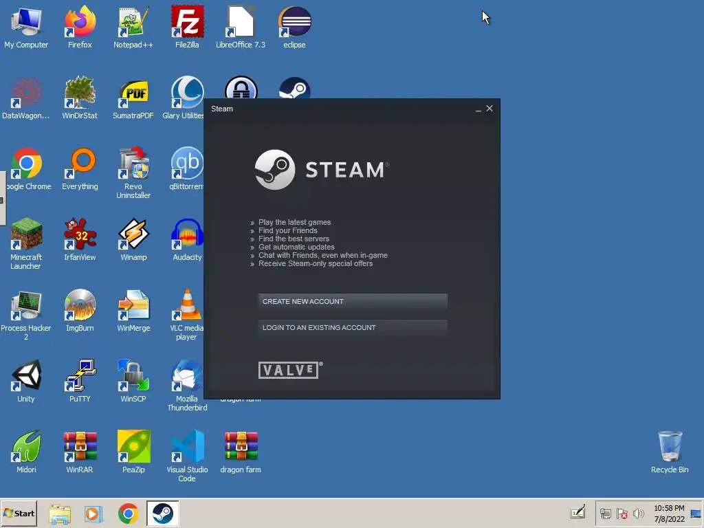Select the LibreOffice 7.3 shortcut
The width and height of the screenshot is (704, 528).
pos(241,27)
